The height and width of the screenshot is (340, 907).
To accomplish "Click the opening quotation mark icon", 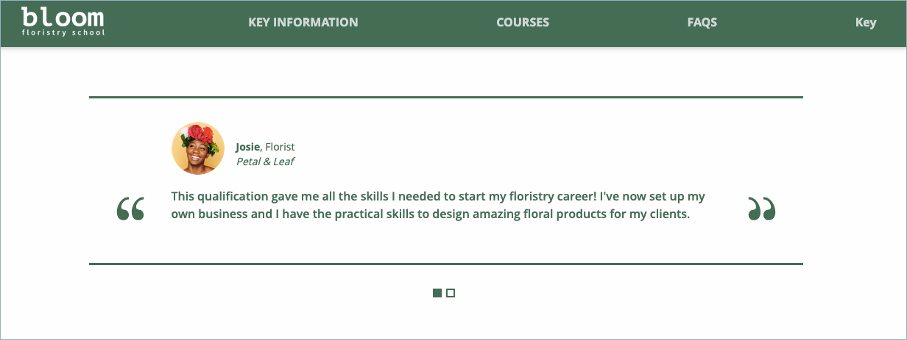I will [x=130, y=209].
